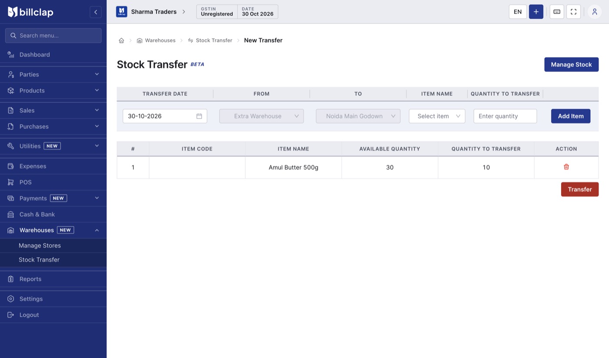Open the From warehouse dropdown
This screenshot has width=609, height=358.
[261, 116]
